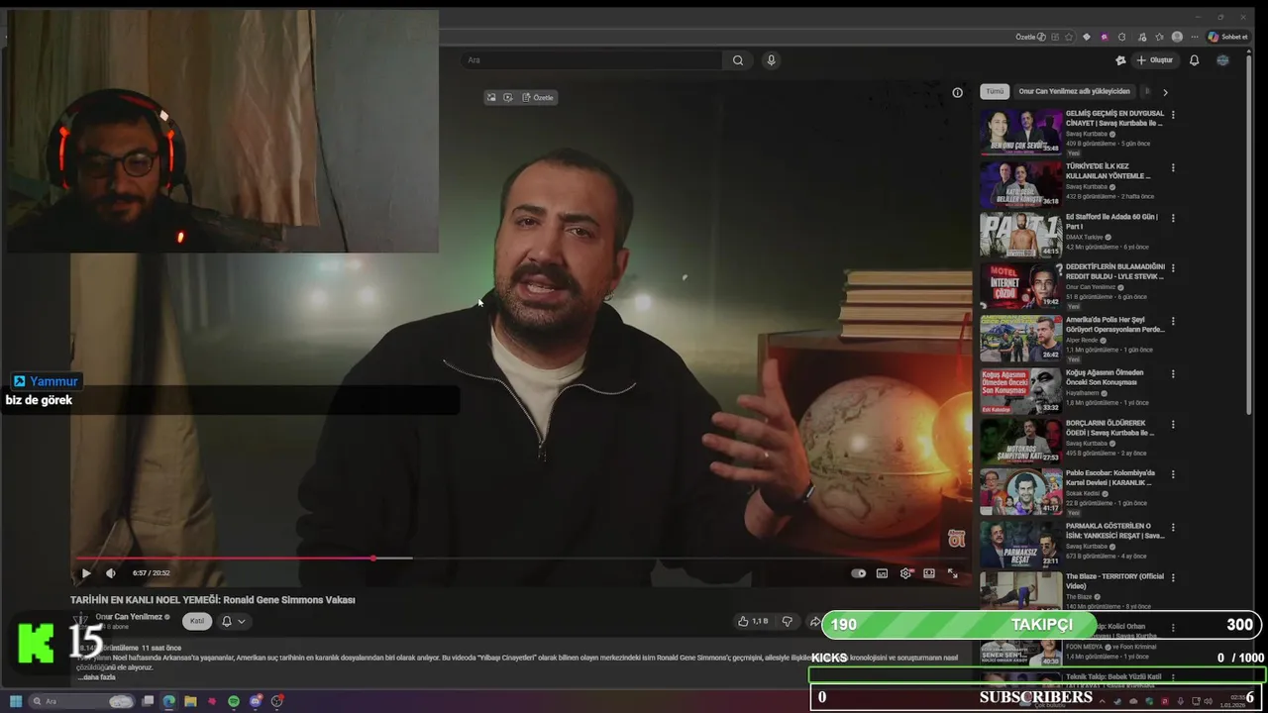1268x713 pixels.
Task: Dislike the video with the thumbs-down button
Action: coord(788,622)
